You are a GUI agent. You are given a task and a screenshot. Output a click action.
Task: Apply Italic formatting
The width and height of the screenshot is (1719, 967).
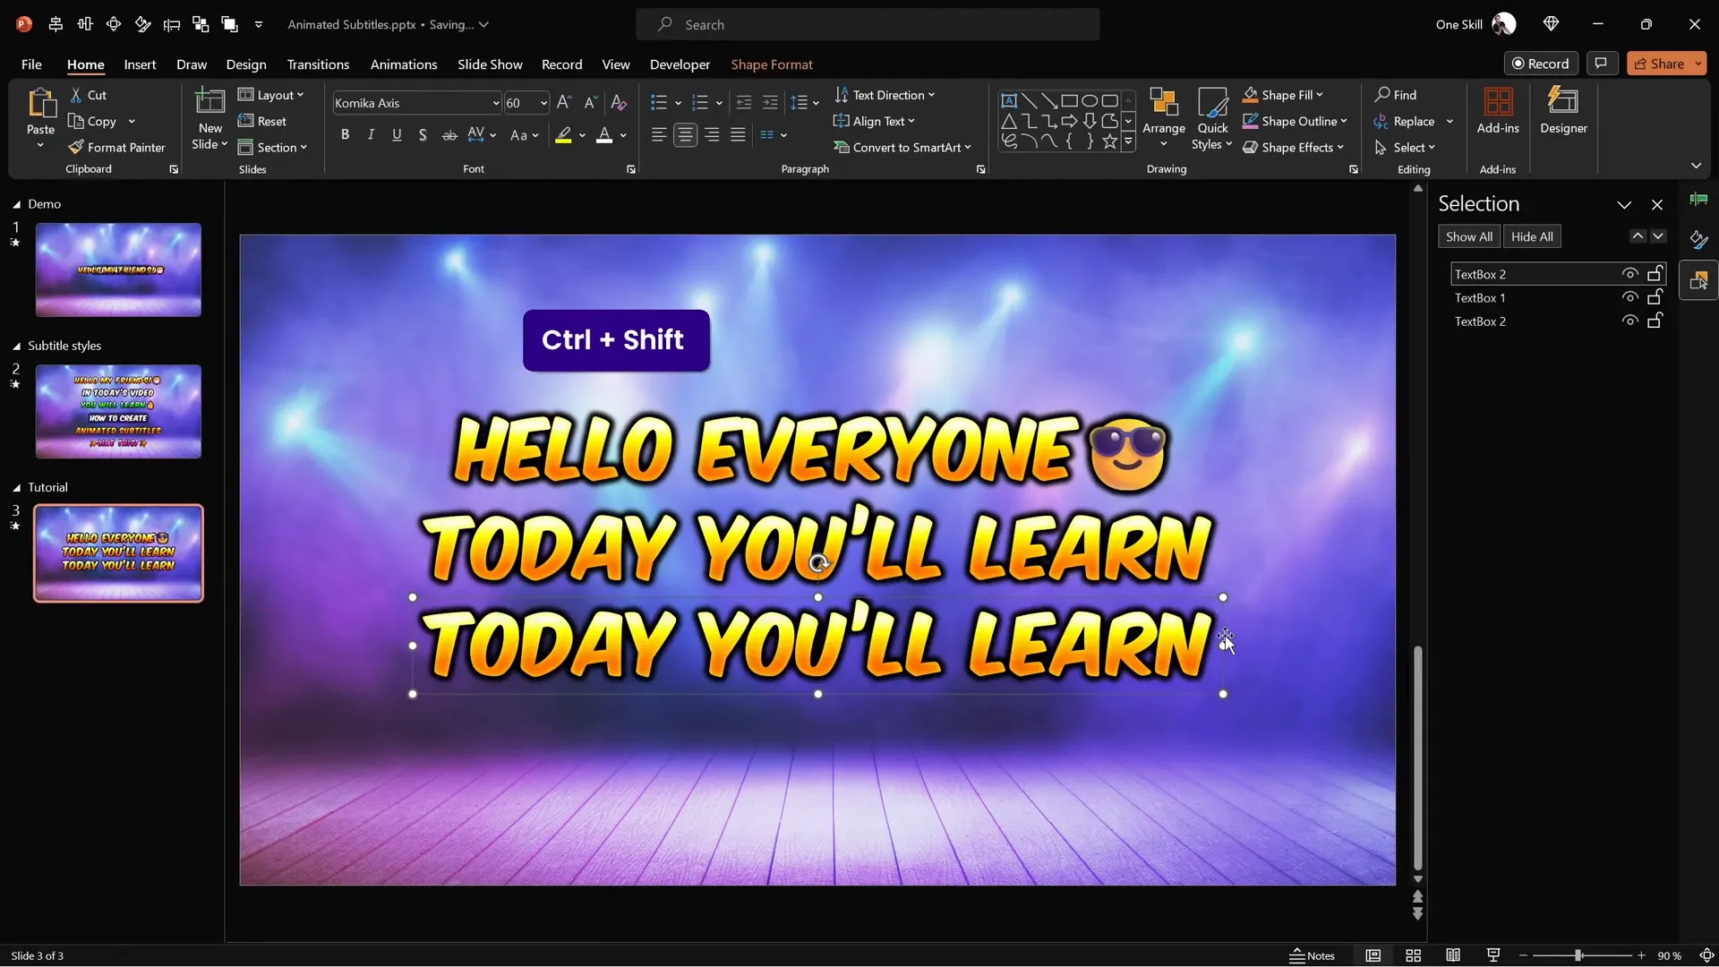(371, 134)
